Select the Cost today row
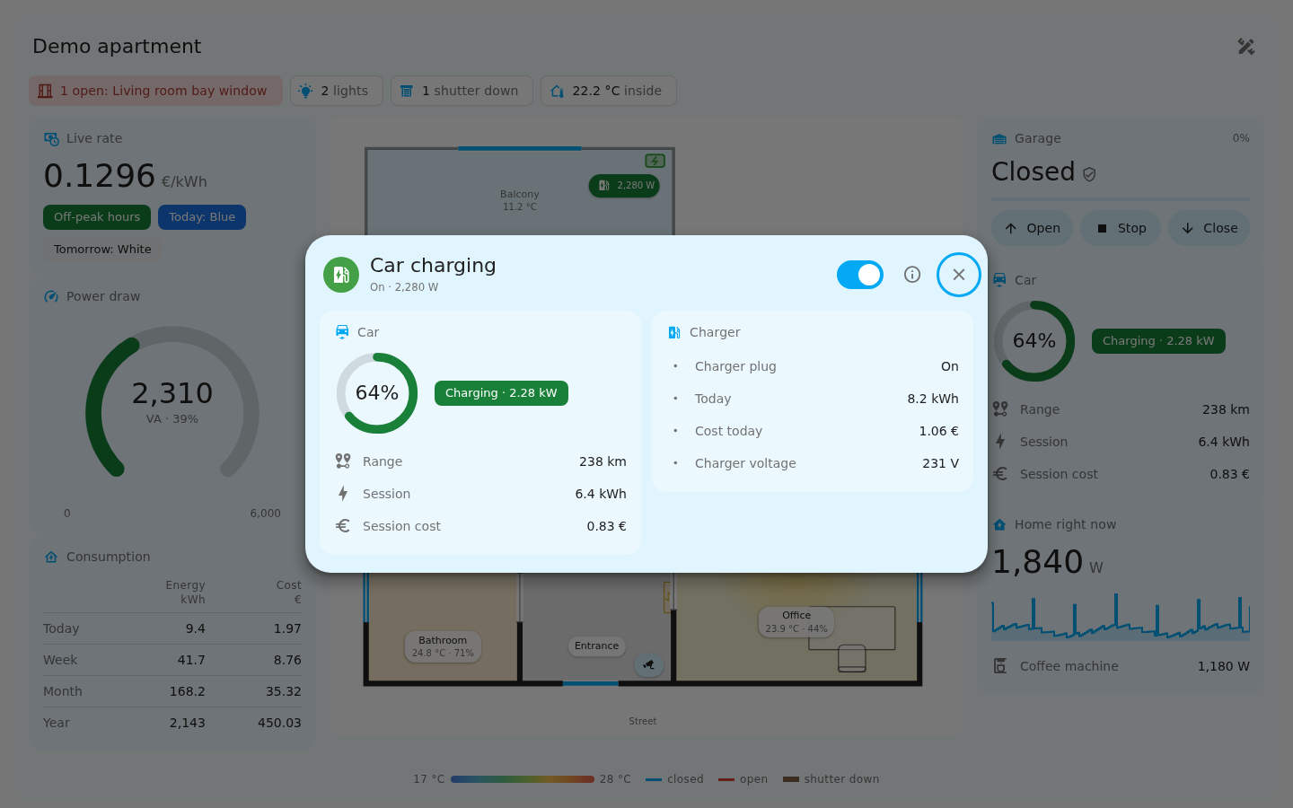The width and height of the screenshot is (1293, 808). pyautogui.click(x=813, y=431)
